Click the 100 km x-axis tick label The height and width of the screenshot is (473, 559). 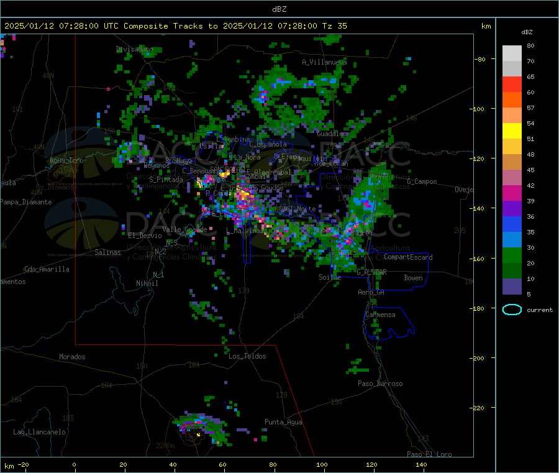click(322, 464)
